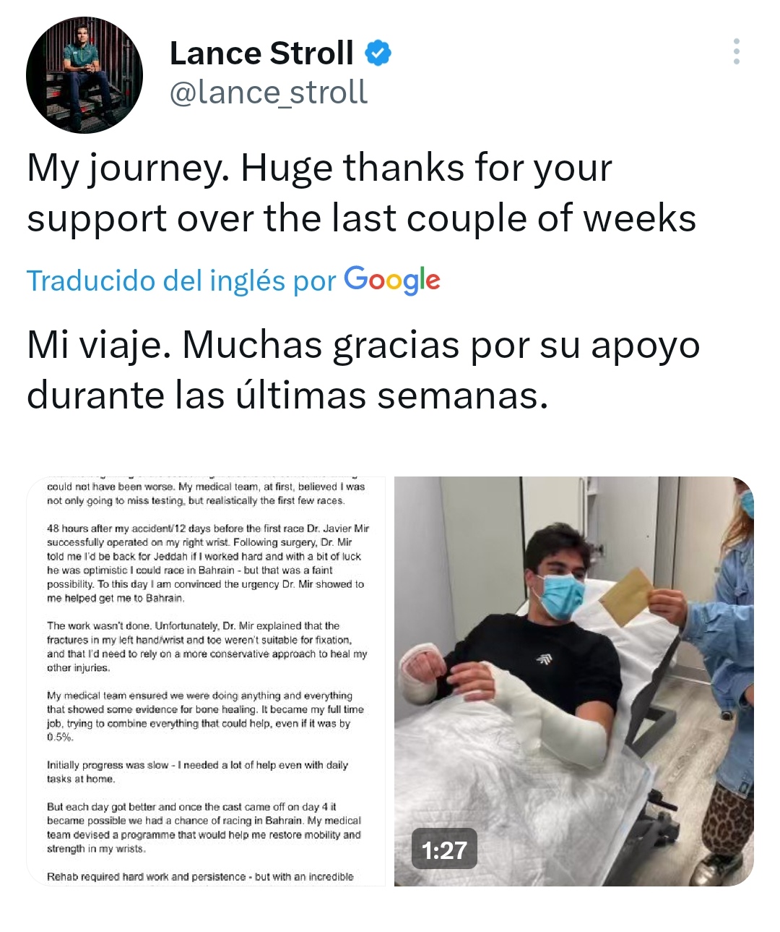Click the paragraph starting "The work wasn't done"
This screenshot has width=780, height=932.
(x=207, y=647)
